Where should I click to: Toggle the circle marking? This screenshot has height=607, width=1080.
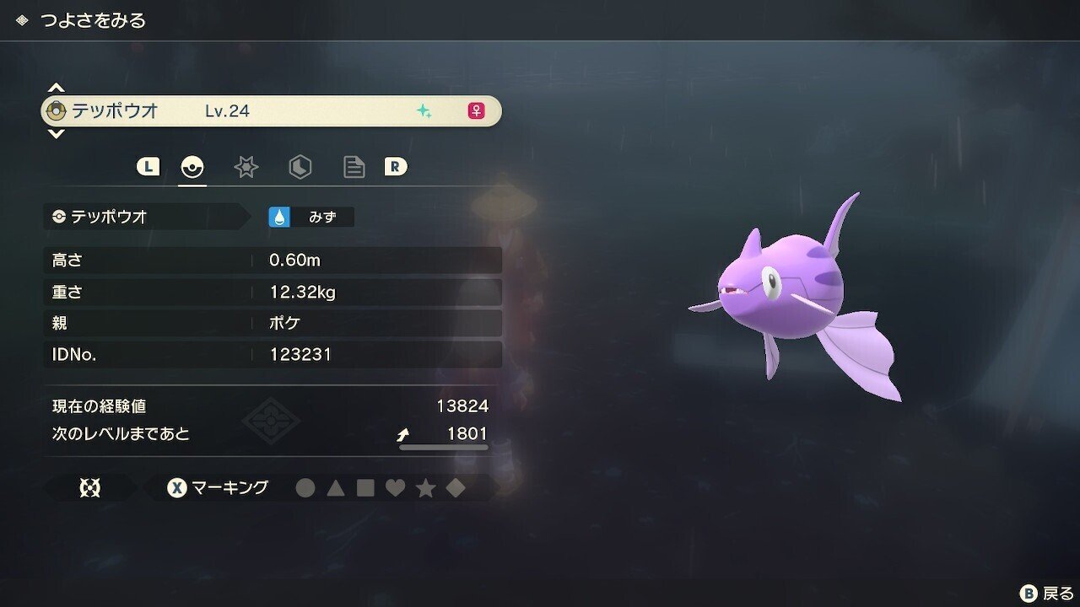305,488
